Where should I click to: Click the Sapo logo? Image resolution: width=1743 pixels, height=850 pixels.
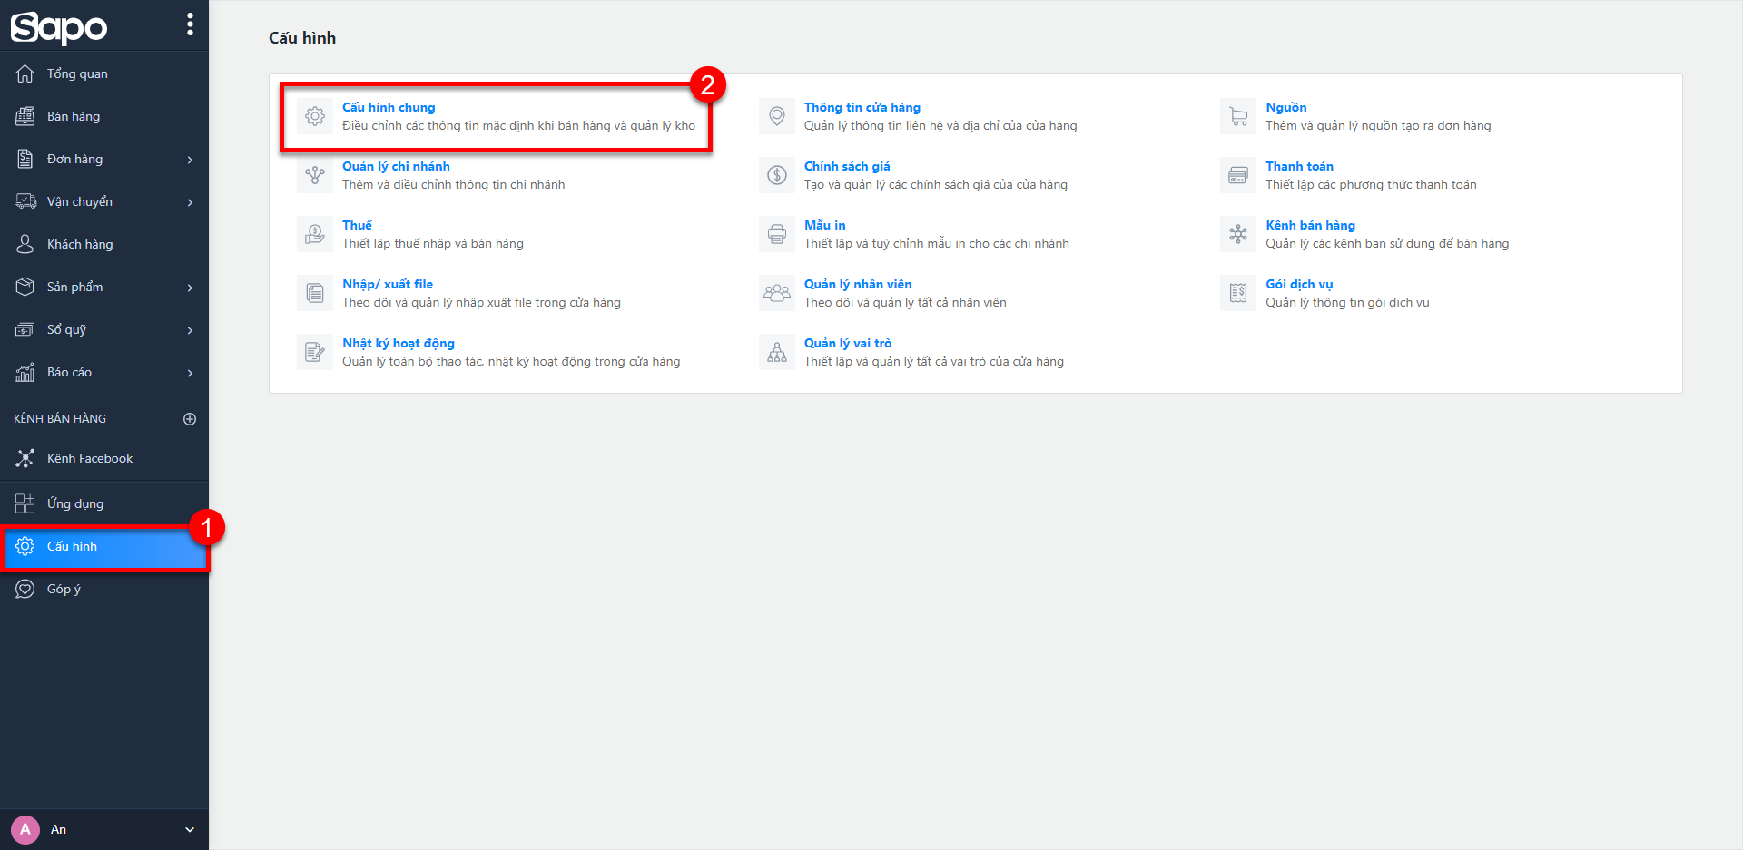tap(59, 27)
